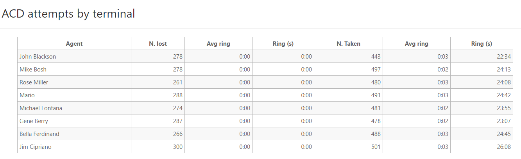Click the Bella Ferdinand agent cell
The image size is (521, 159).
point(39,134)
